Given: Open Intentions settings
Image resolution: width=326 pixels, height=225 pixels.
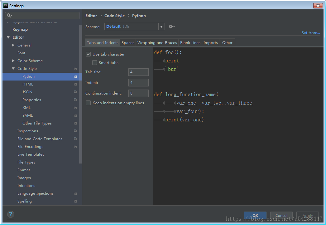Looking at the screenshot, I should [x=26, y=186].
